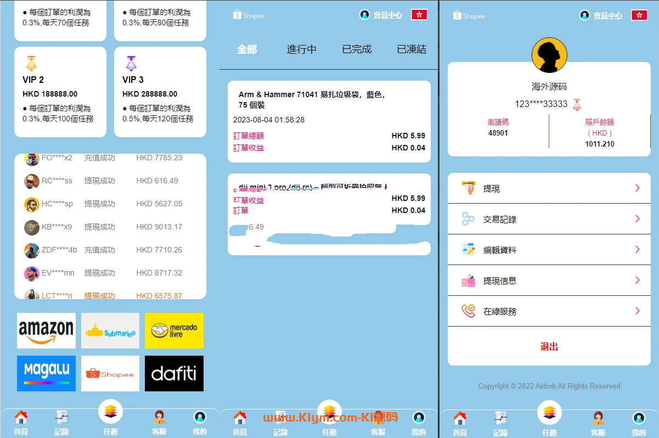
Task: Open customer service icon in left panel
Action: point(159,417)
